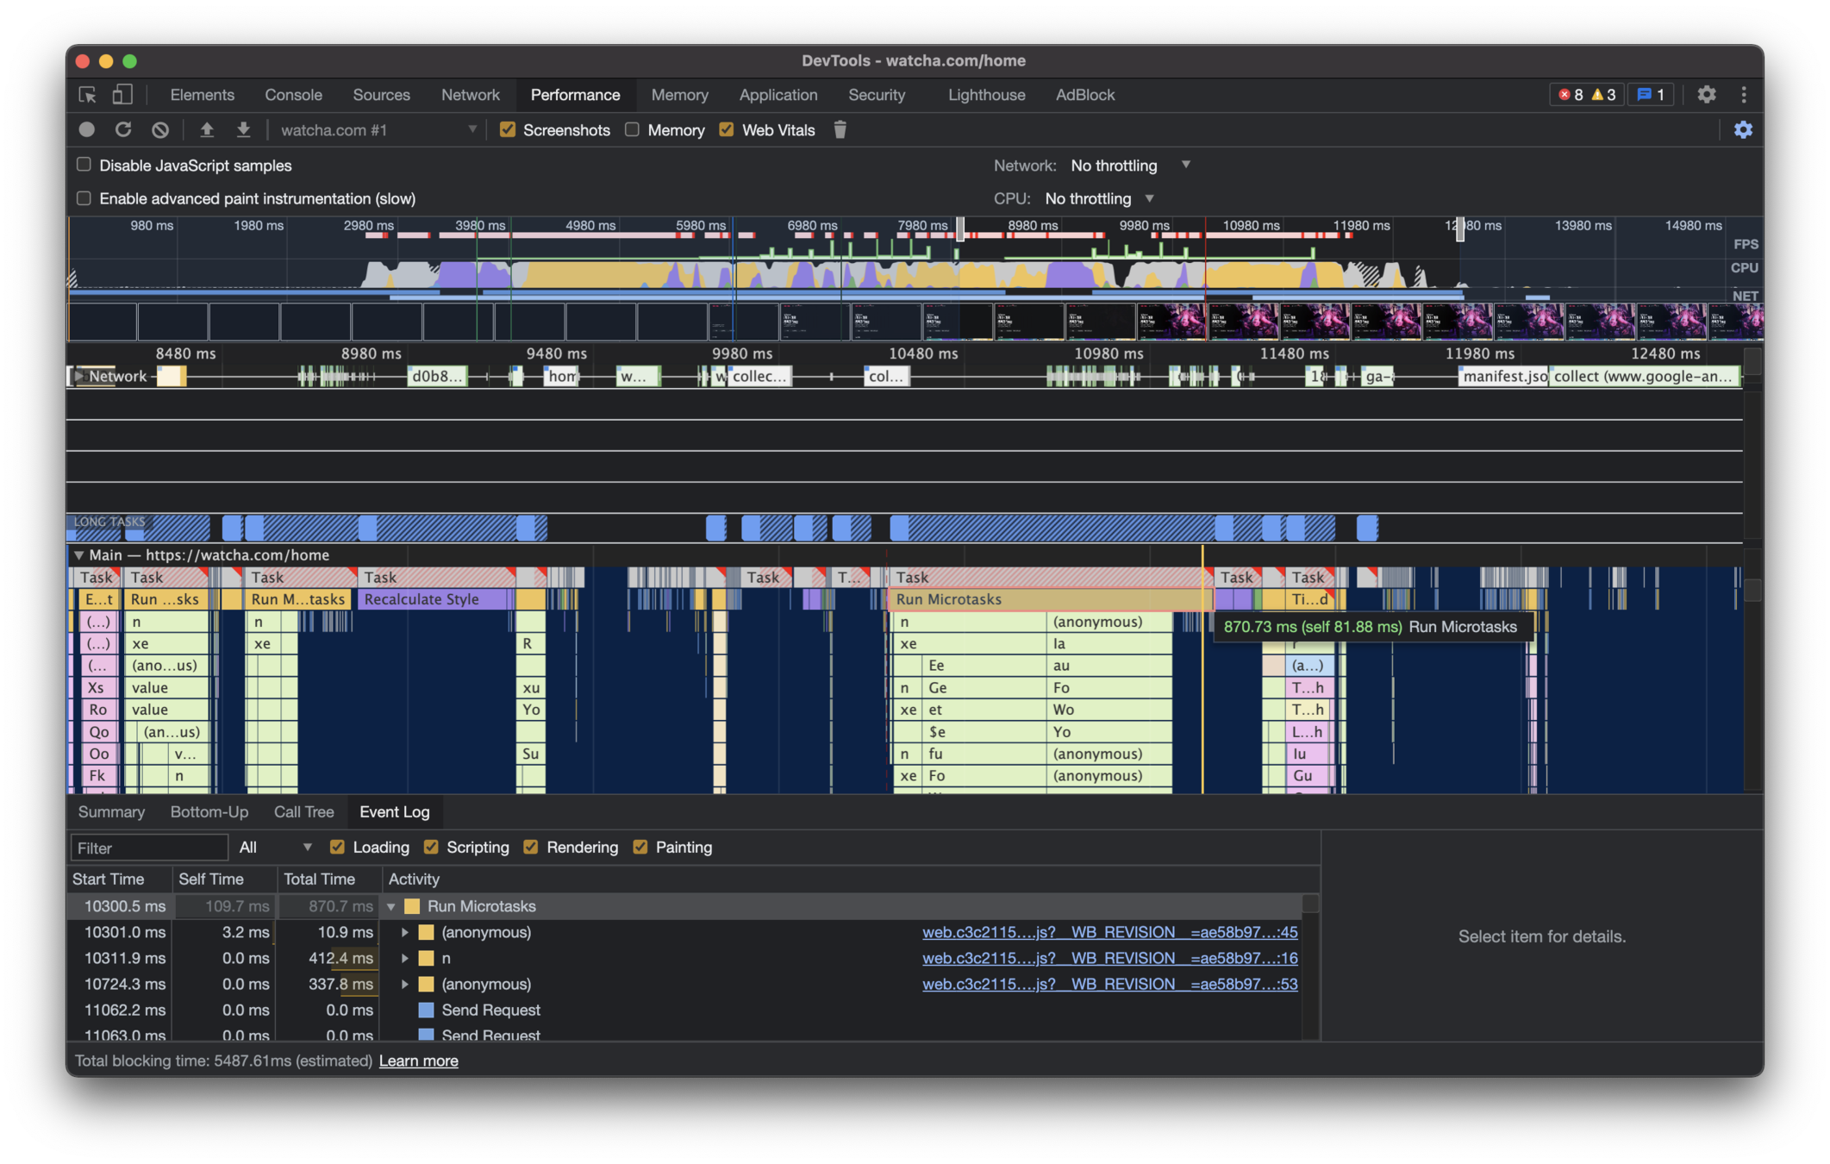
Task: Click the load profile upload icon
Action: click(x=207, y=129)
